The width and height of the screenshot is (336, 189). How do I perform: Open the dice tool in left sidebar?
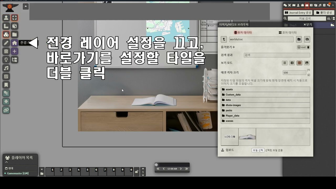pyautogui.click(x=6, y=76)
